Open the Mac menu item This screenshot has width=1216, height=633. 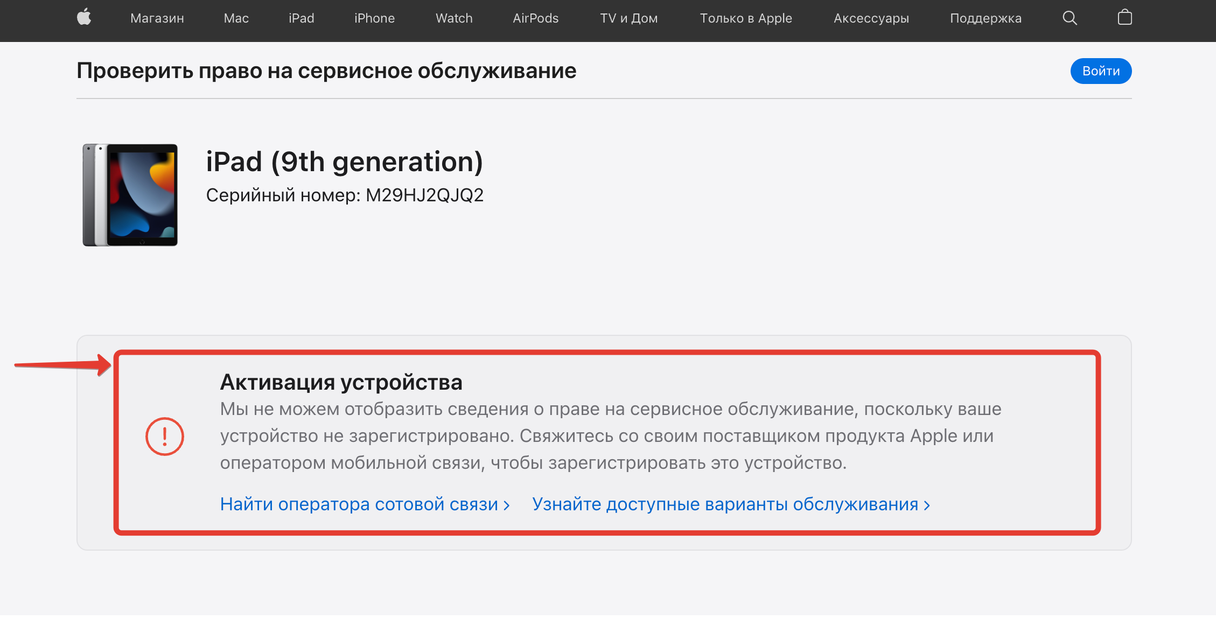pos(236,18)
